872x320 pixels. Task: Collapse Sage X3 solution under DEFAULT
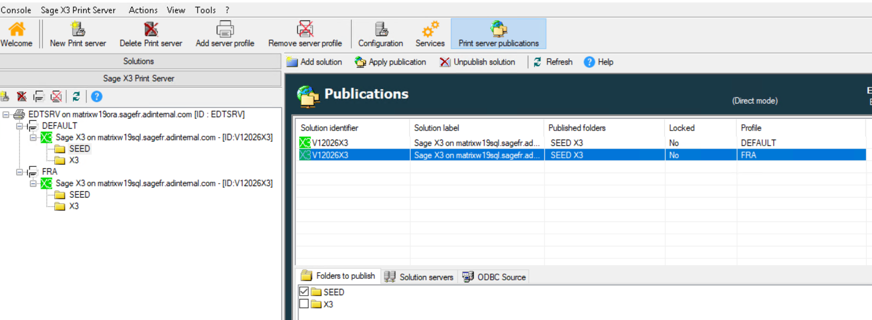pos(33,137)
